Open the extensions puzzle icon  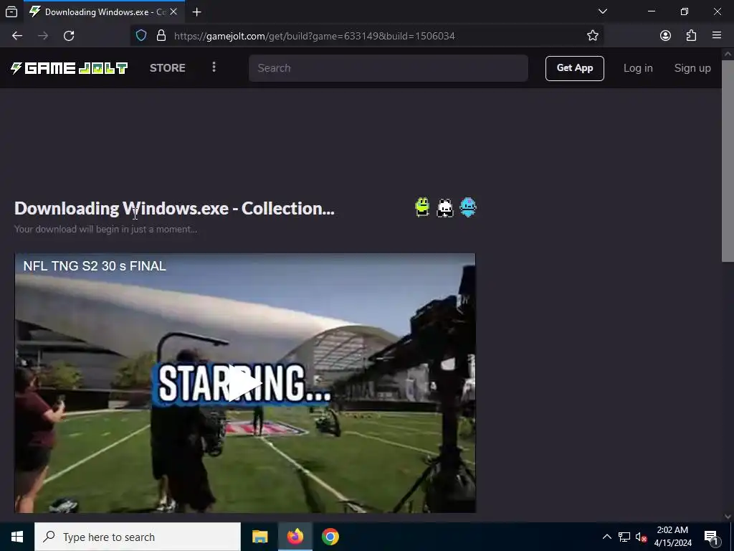[691, 36]
